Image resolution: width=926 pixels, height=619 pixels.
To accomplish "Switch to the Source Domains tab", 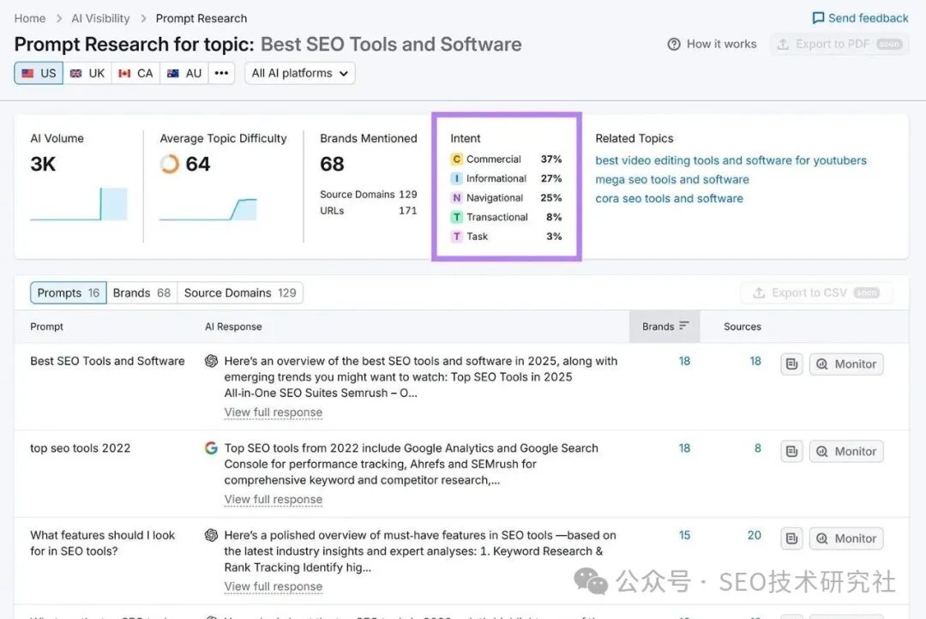I will (240, 293).
